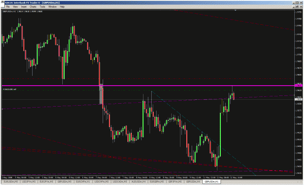Click the GBPUSDm,H1 quote text in the chart corner
This screenshot has width=304, height=185.
click(22, 12)
